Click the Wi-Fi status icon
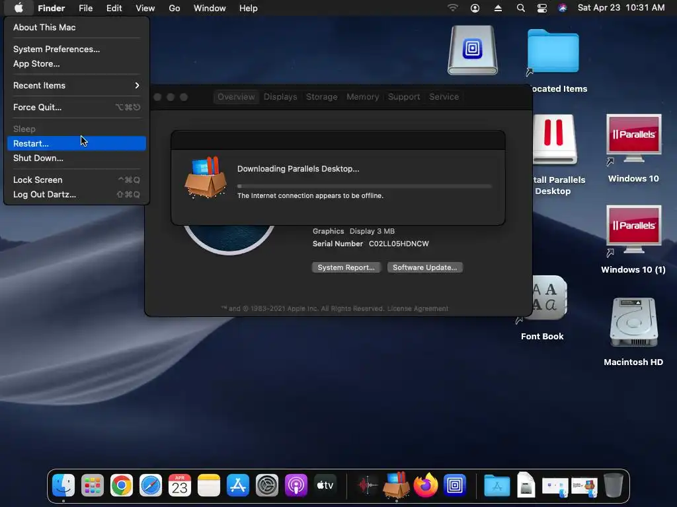Viewport: 677px width, 507px height. pyautogui.click(x=452, y=8)
